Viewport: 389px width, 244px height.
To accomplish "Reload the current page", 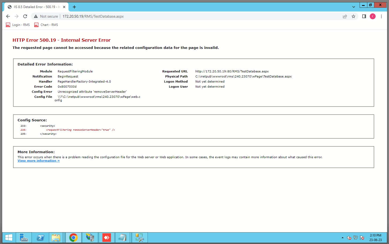I will [x=25, y=16].
